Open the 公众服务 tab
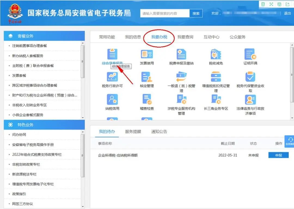The width and height of the screenshot is (294, 209). [x=238, y=37]
